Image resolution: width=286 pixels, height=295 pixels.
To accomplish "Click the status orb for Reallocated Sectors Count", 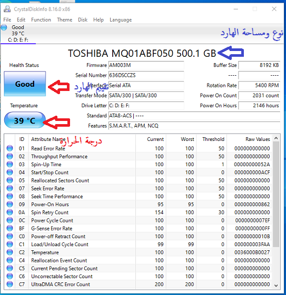I will point(9,180).
